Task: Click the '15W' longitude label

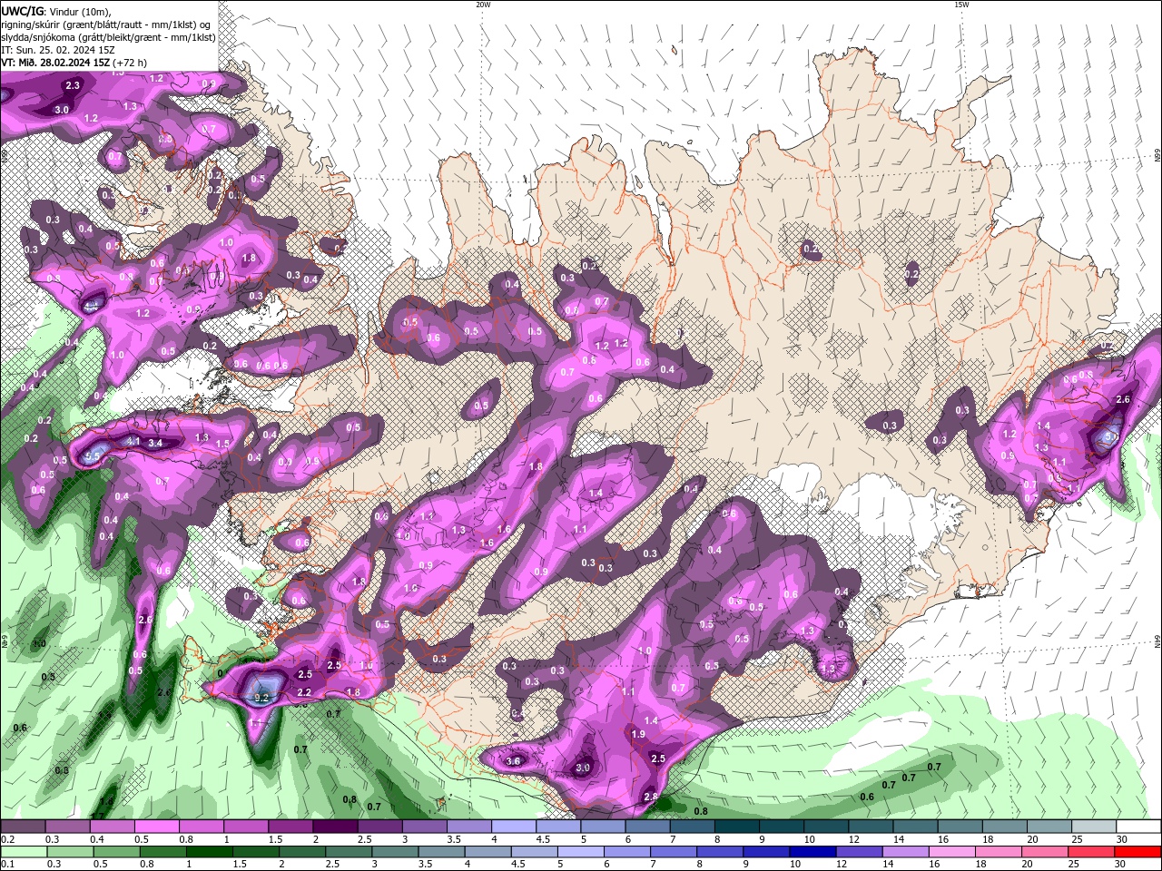Action: [961, 5]
